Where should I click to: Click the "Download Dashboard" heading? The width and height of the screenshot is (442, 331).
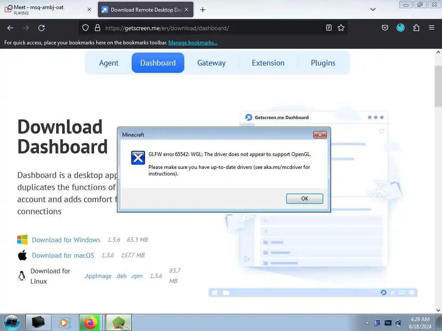pos(62,137)
